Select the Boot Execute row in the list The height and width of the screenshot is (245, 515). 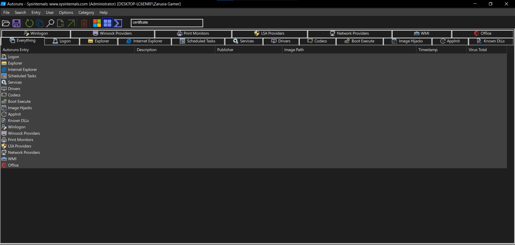254,102
